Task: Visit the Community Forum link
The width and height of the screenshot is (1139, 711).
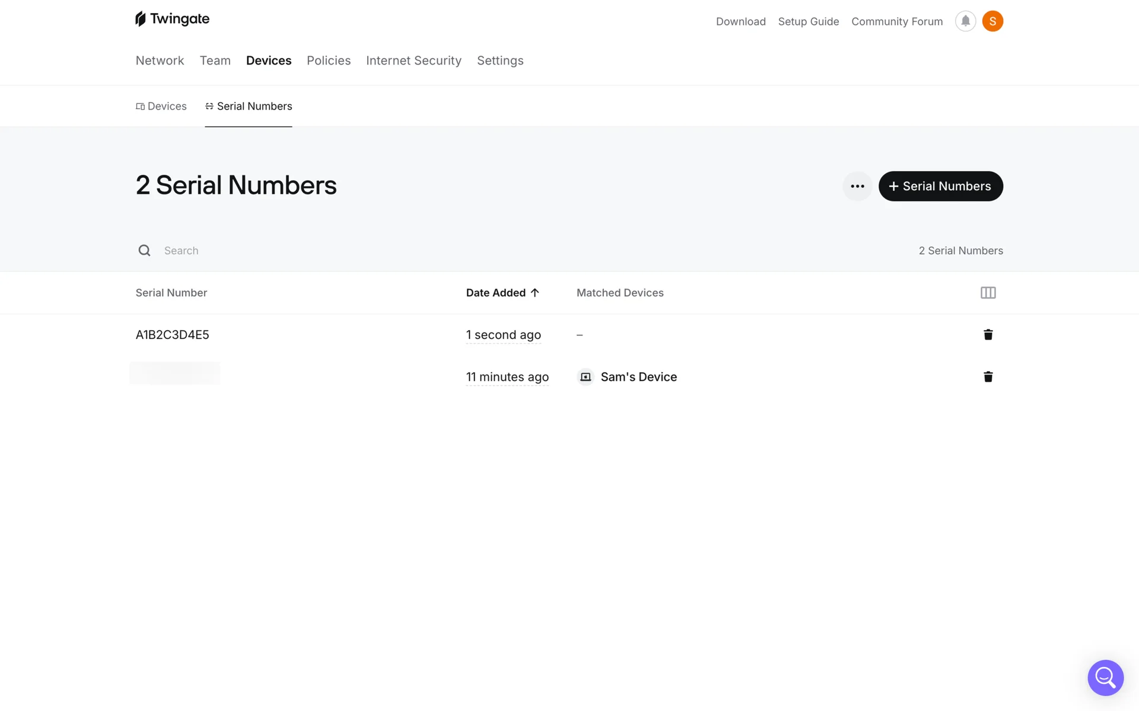Action: (896, 21)
